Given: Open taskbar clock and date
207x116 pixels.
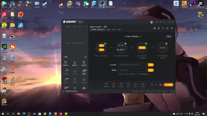Looking at the screenshot, I should tap(197, 114).
